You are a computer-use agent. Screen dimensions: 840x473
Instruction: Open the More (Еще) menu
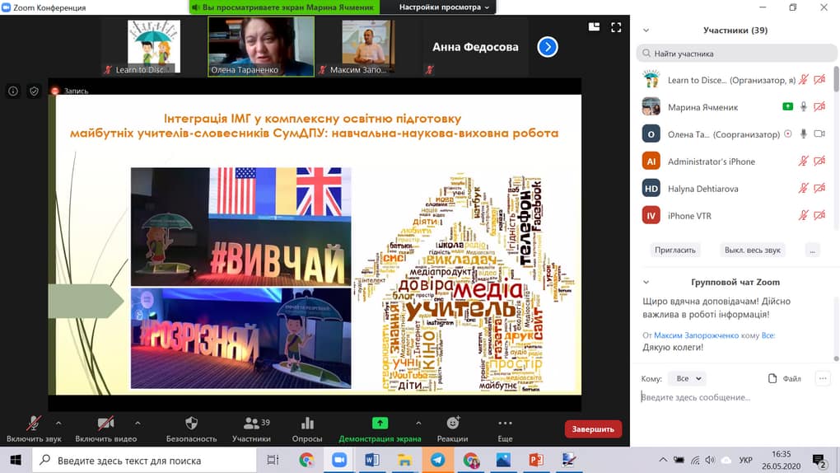(x=505, y=429)
